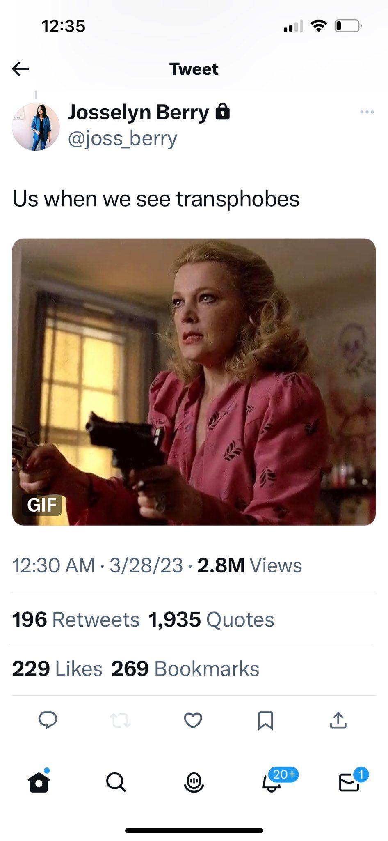View the 196 Retweets list

76,619
